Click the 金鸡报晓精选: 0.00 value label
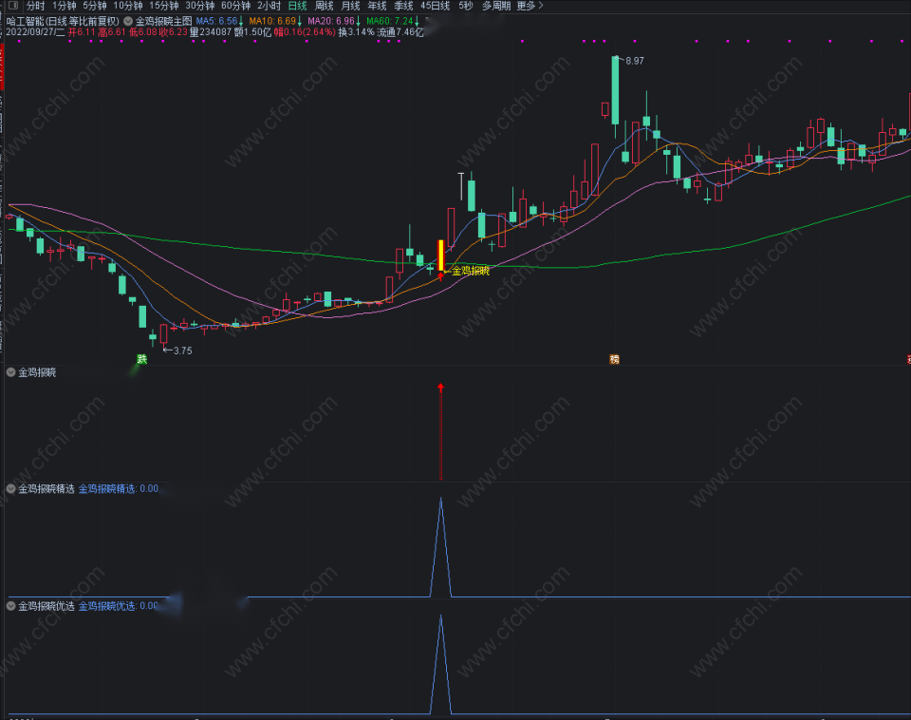Viewport: 911px width, 720px height. 119,488
